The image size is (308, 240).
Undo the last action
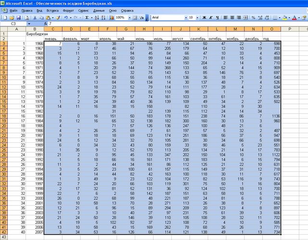[x=66, y=18]
